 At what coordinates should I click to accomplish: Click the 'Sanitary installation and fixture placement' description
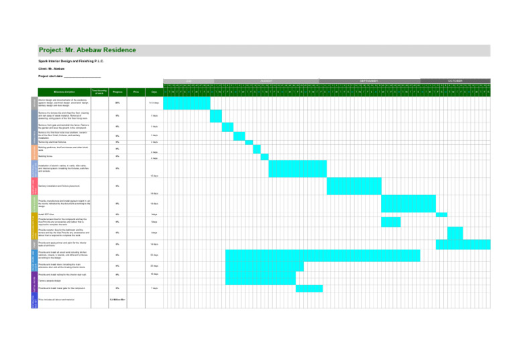tap(59, 186)
